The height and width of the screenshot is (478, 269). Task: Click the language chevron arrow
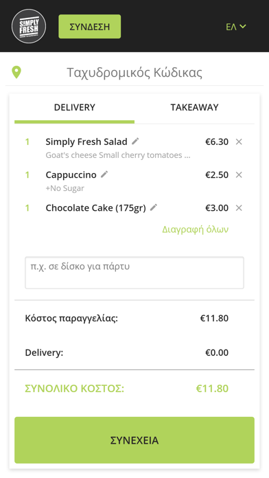243,27
